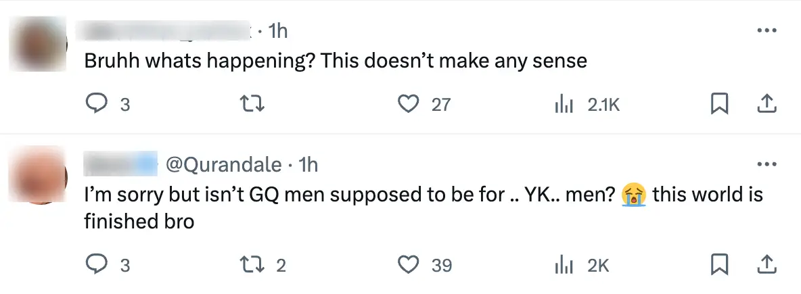The width and height of the screenshot is (801, 294).
Task: Bookmark the "Bruhh whats happening" tweet
Action: pyautogui.click(x=719, y=103)
